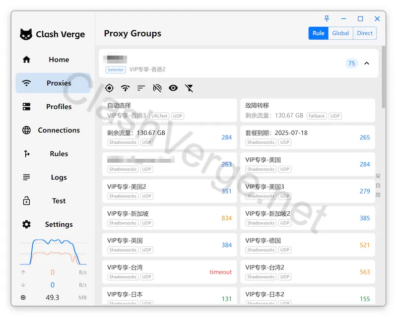Screen dimensions: 397x317
Task: Click the traffic graph in the sidebar
Action: [53, 252]
